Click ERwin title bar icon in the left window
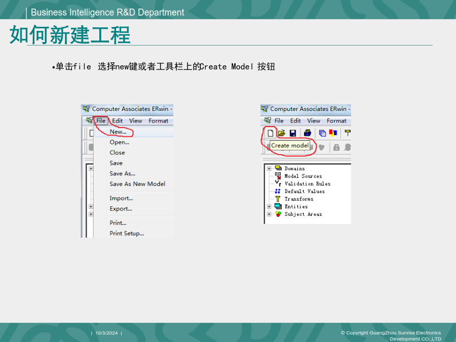 coord(86,109)
